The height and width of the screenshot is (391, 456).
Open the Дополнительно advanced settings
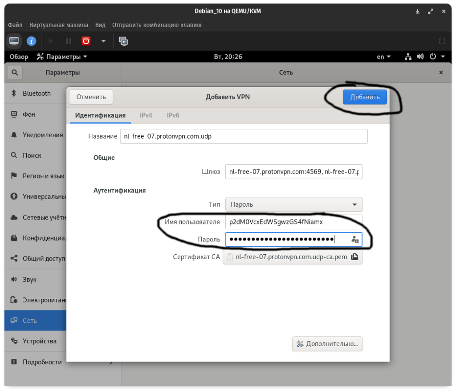[327, 344]
